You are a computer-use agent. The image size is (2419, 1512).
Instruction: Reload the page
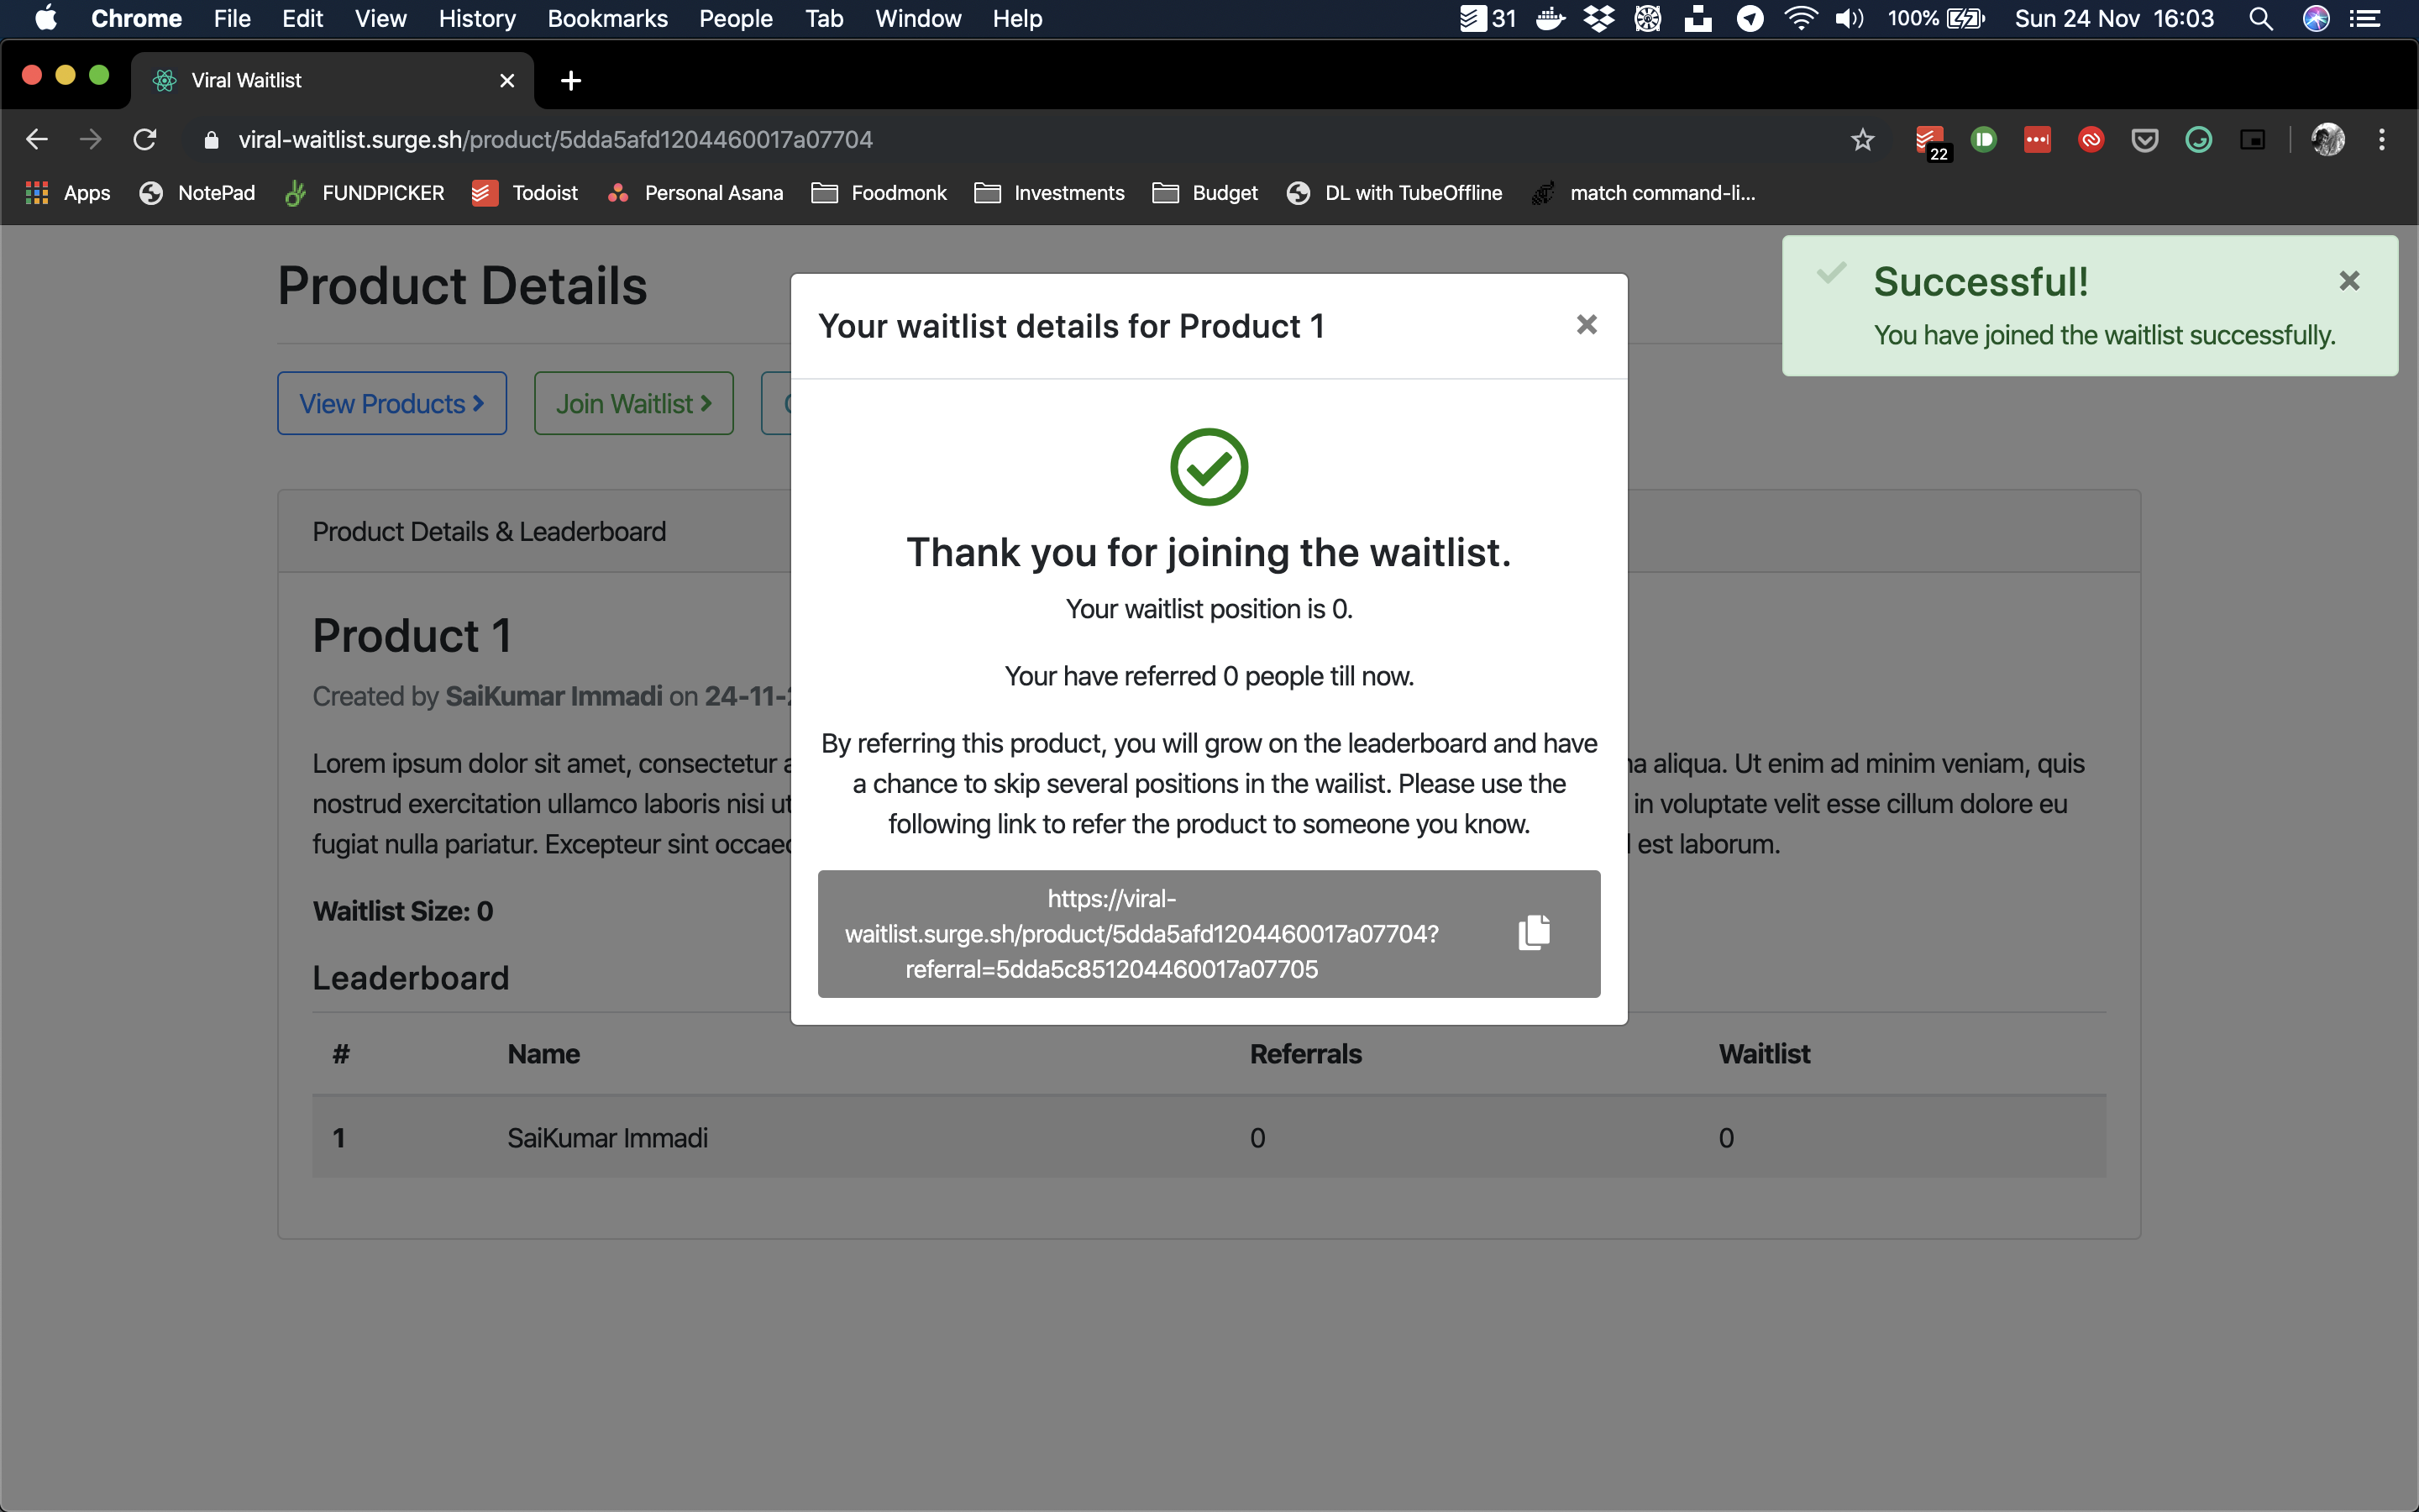(x=145, y=140)
